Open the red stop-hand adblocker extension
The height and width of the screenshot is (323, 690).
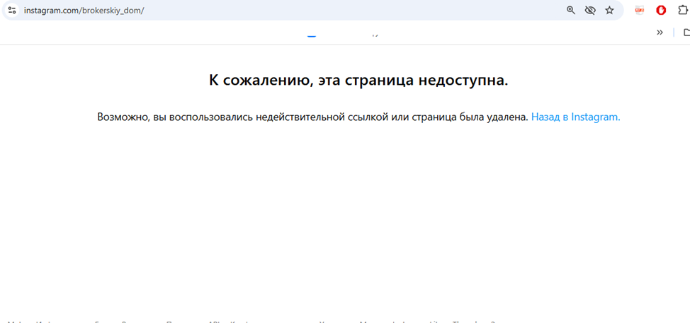[661, 10]
